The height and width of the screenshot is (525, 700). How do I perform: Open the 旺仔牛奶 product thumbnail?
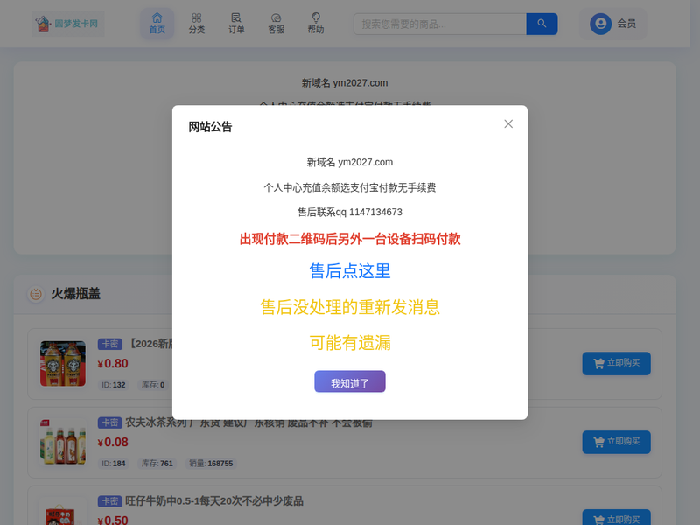point(63,514)
